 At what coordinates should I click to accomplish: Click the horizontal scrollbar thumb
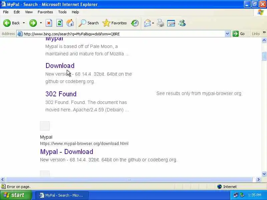pos(129,179)
